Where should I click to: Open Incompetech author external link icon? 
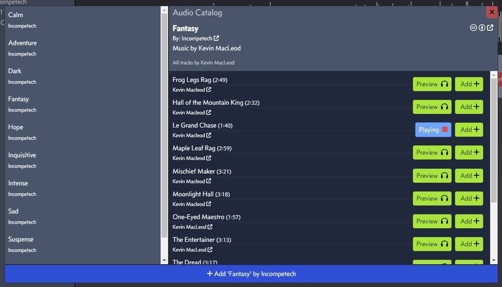216,39
